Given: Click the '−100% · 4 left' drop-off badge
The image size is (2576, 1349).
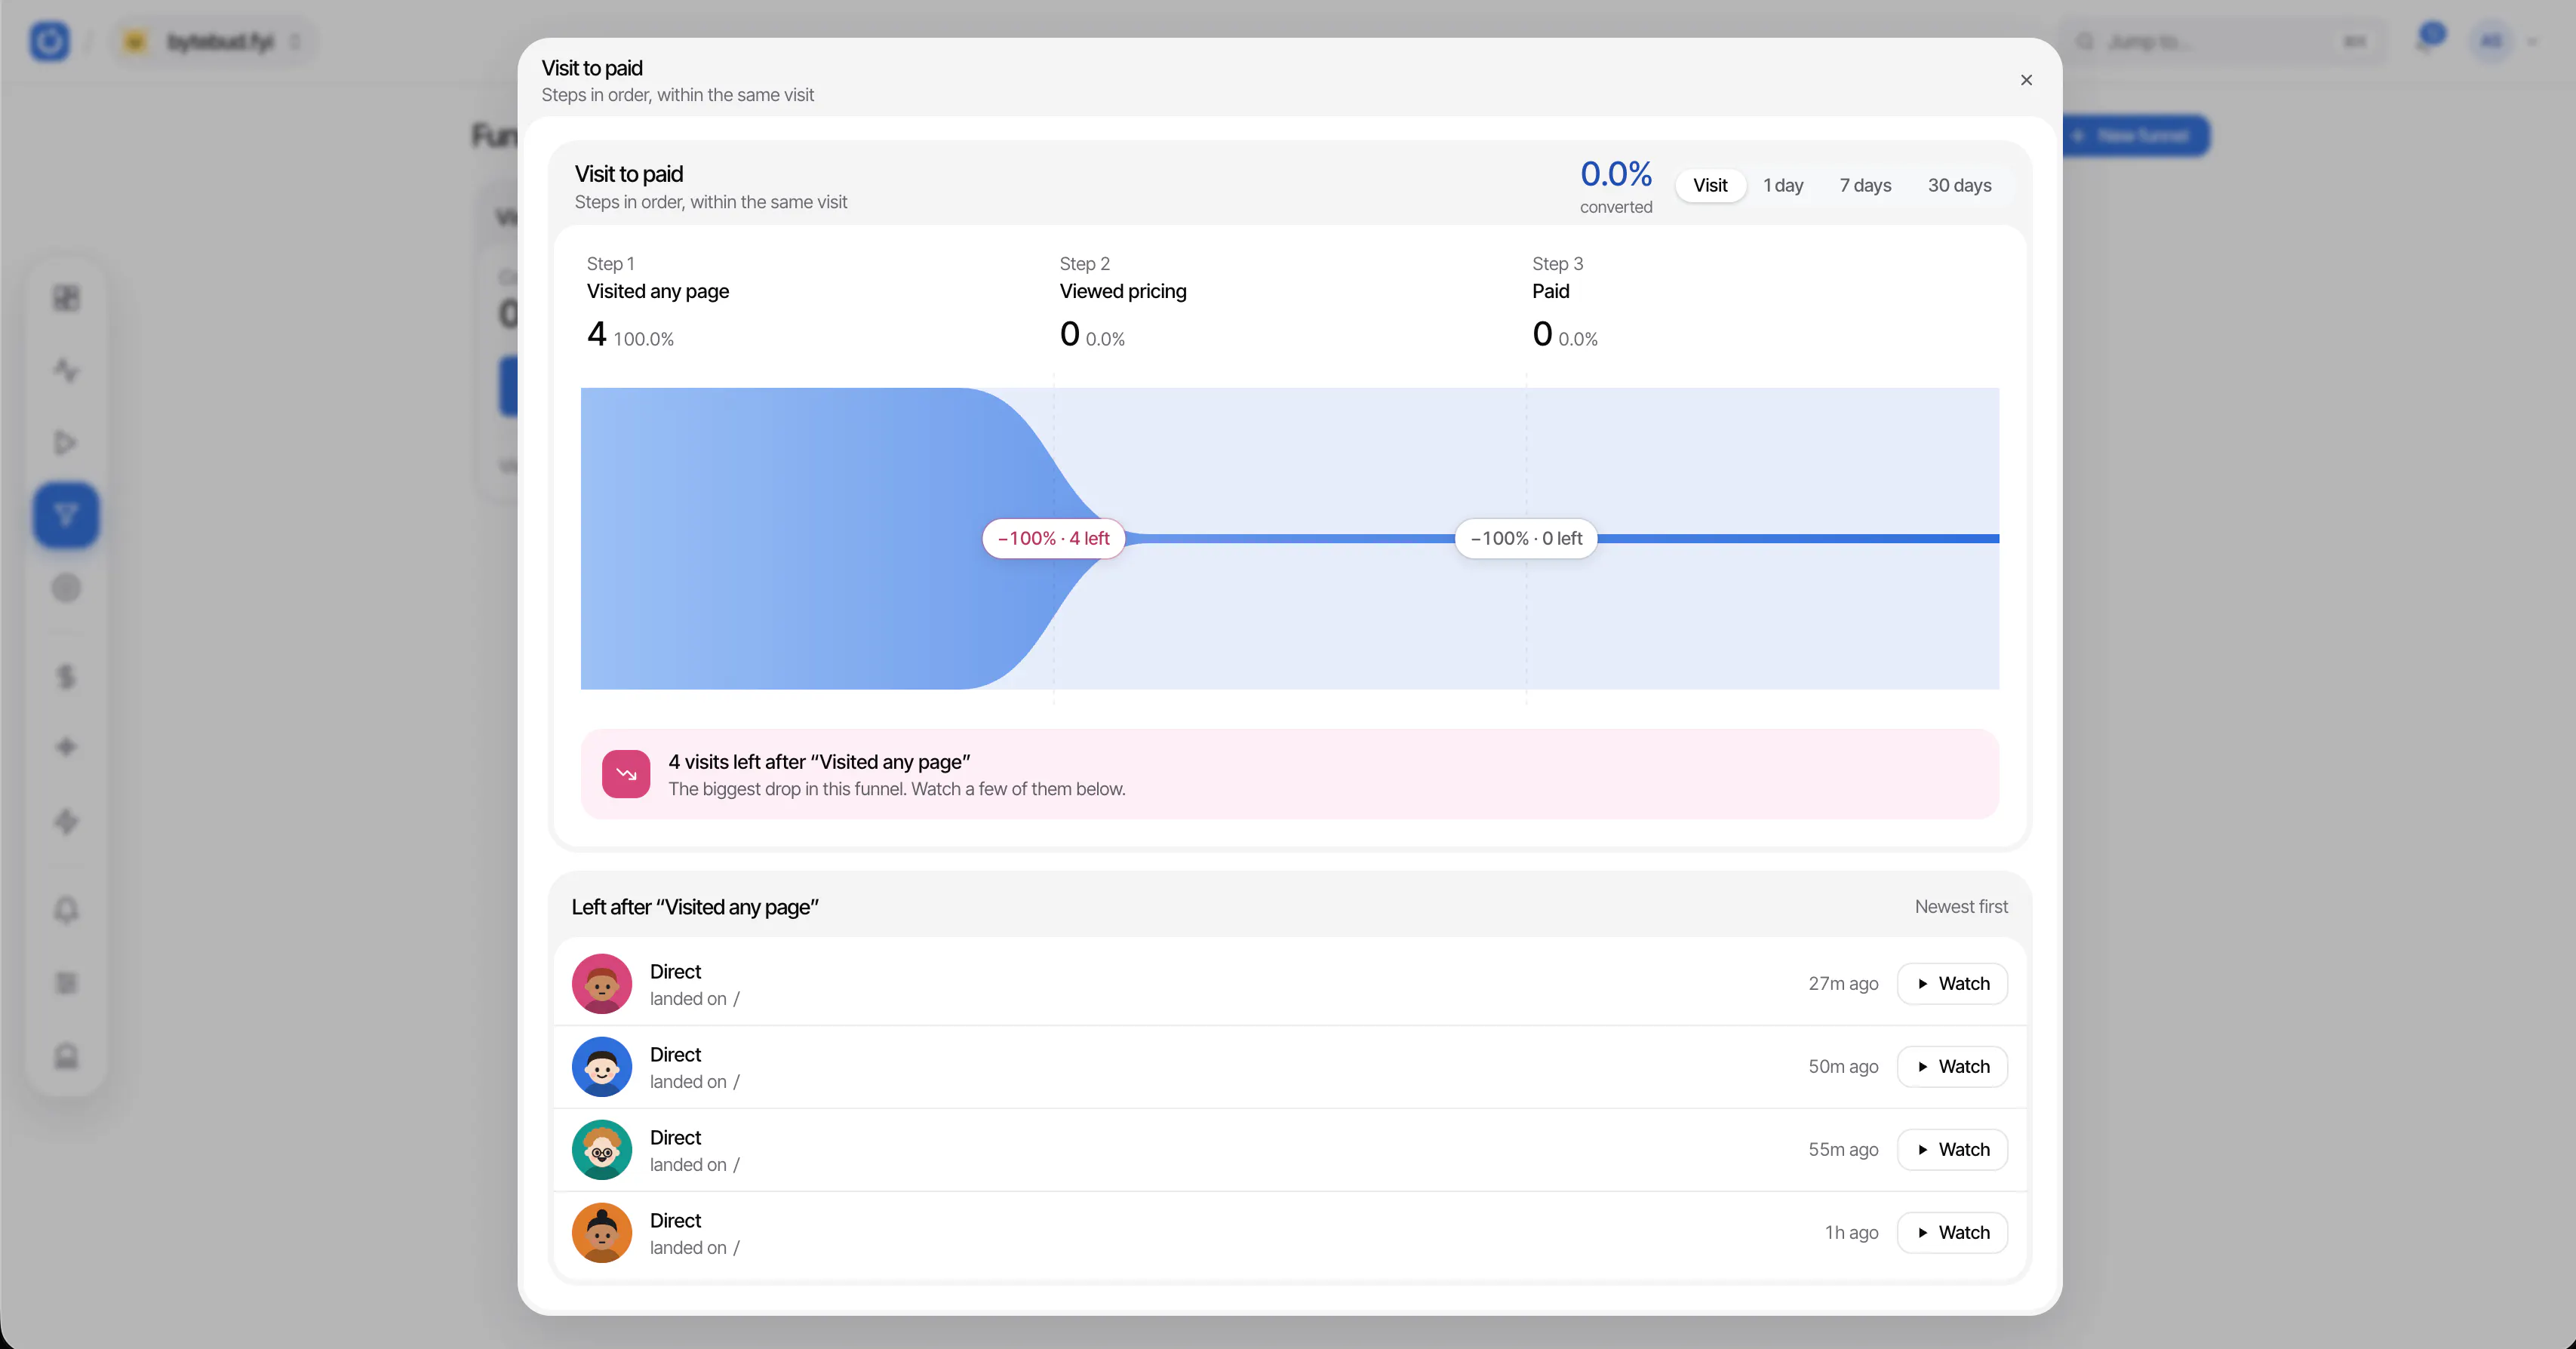Looking at the screenshot, I should (x=1053, y=538).
